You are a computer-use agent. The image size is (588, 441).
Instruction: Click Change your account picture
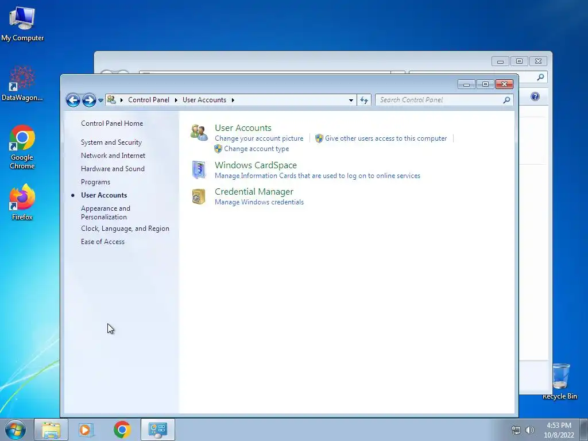[x=259, y=138]
